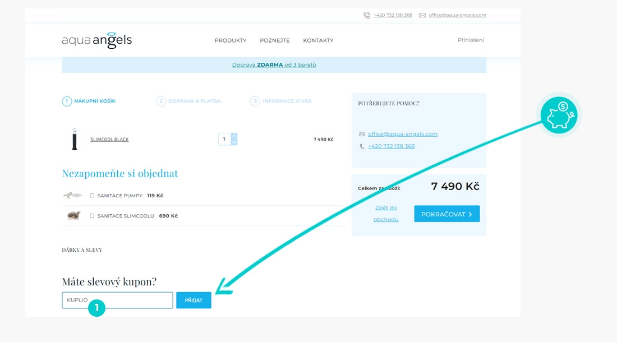The image size is (617, 342).
Task: Check the Sanitace pumpy checkbox
Action: (92, 195)
